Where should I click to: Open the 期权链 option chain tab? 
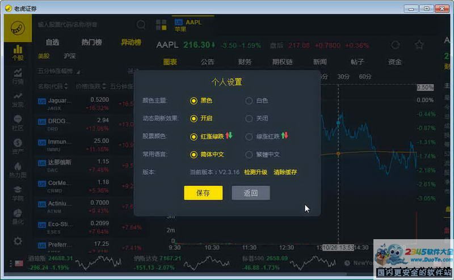tap(282, 62)
